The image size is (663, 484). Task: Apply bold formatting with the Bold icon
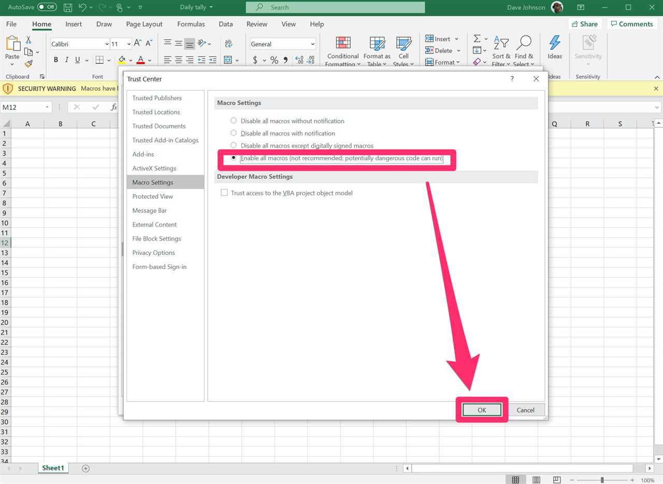click(x=55, y=60)
